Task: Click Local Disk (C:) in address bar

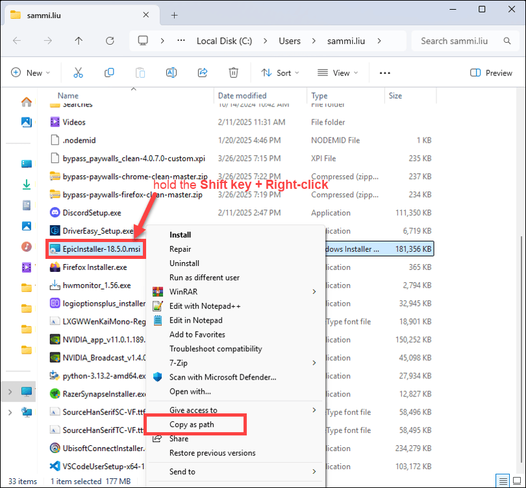Action: click(x=224, y=41)
